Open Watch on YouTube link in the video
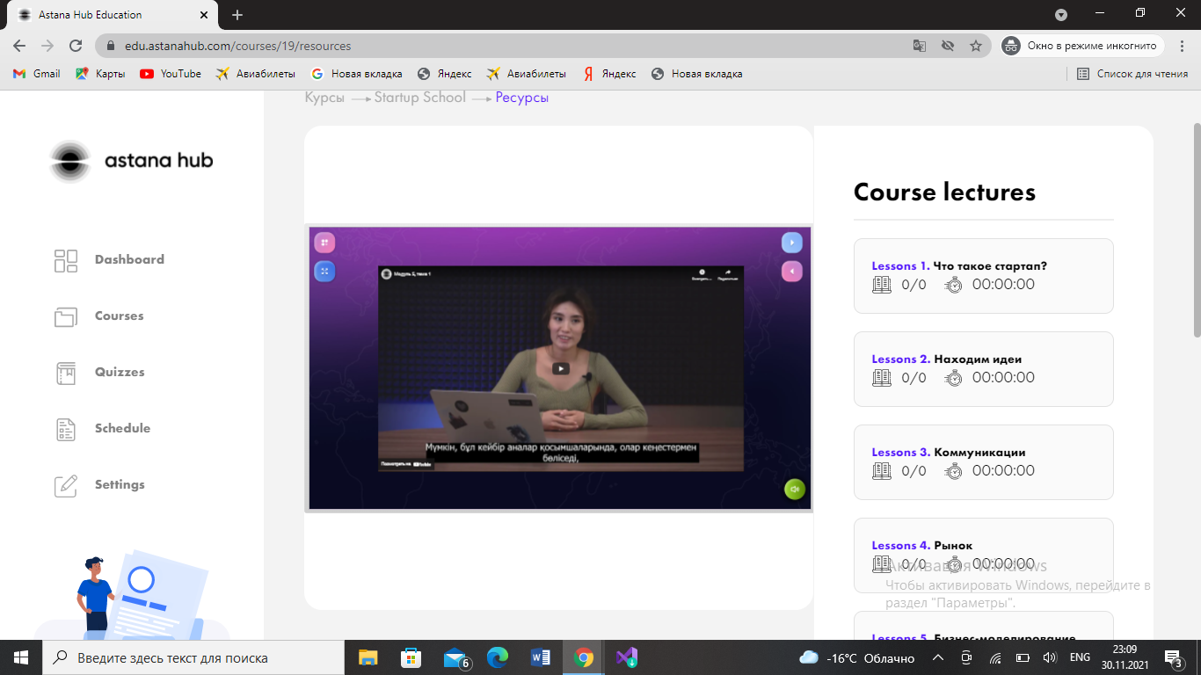Viewport: 1201px width, 675px height. (406, 464)
